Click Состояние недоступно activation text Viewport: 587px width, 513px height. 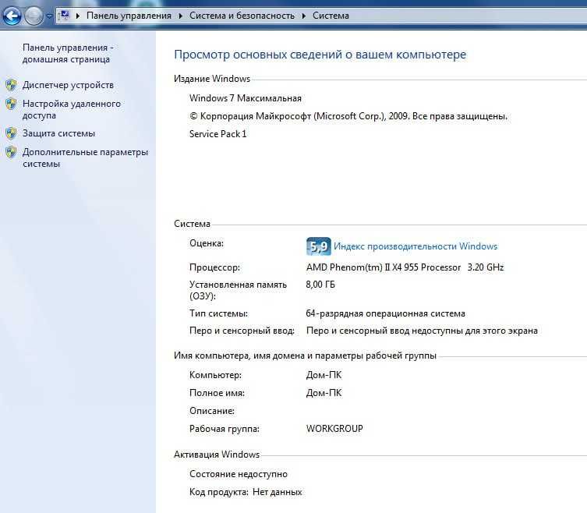point(239,474)
